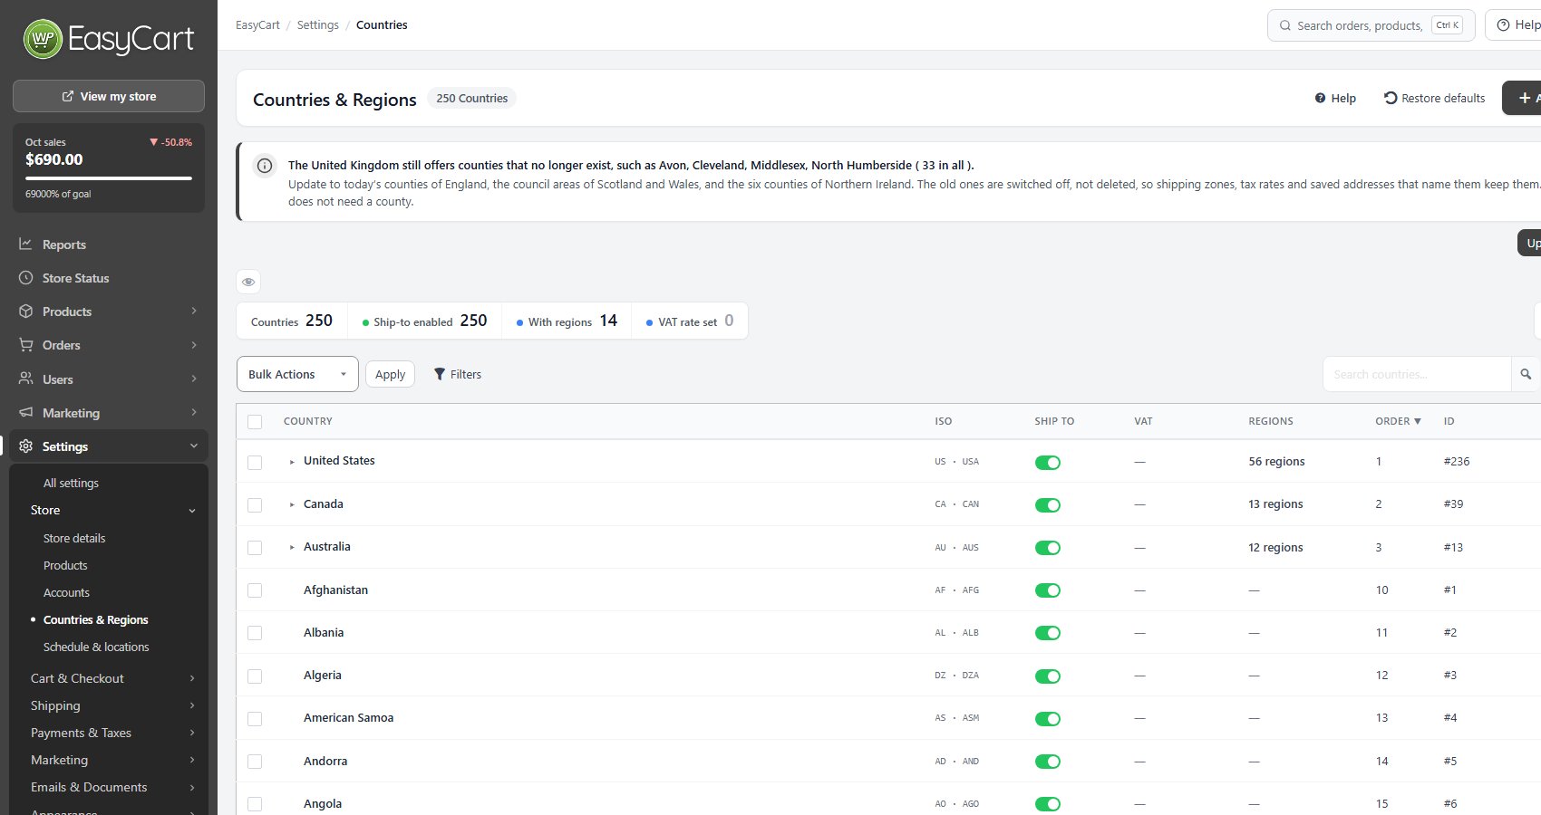The image size is (1541, 815).
Task: Click the Orders cart icon
Action: click(x=26, y=345)
